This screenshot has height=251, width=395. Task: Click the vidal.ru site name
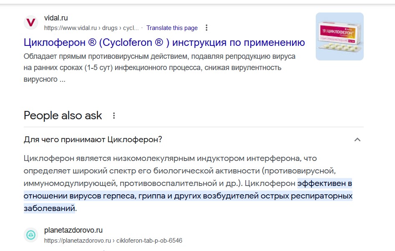(x=56, y=18)
